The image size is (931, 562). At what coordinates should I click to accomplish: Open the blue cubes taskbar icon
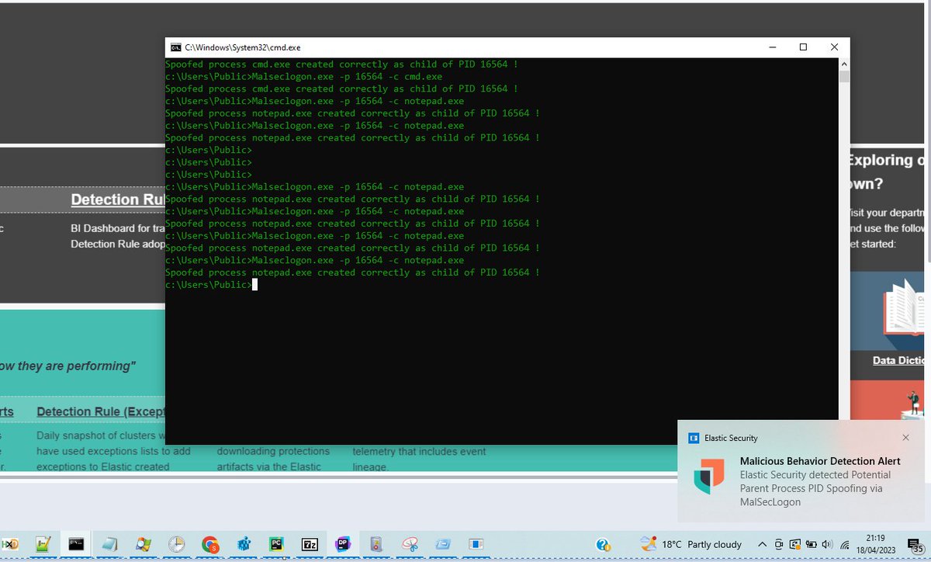coord(243,544)
